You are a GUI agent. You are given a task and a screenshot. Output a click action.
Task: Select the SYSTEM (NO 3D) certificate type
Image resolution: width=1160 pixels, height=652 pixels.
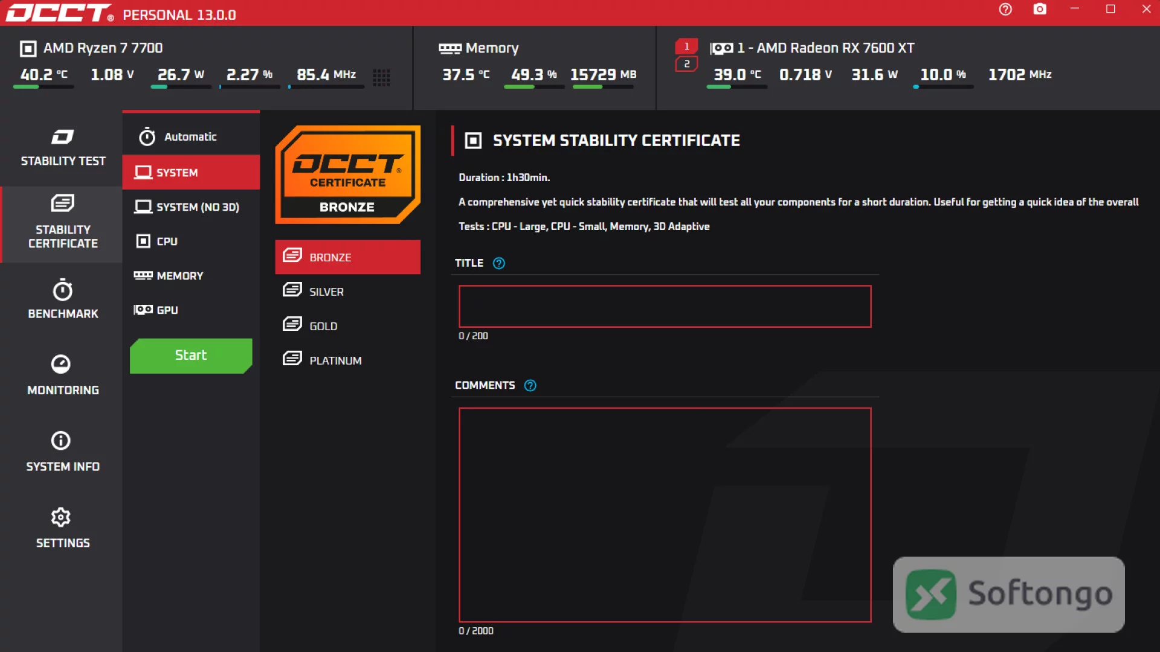point(191,207)
